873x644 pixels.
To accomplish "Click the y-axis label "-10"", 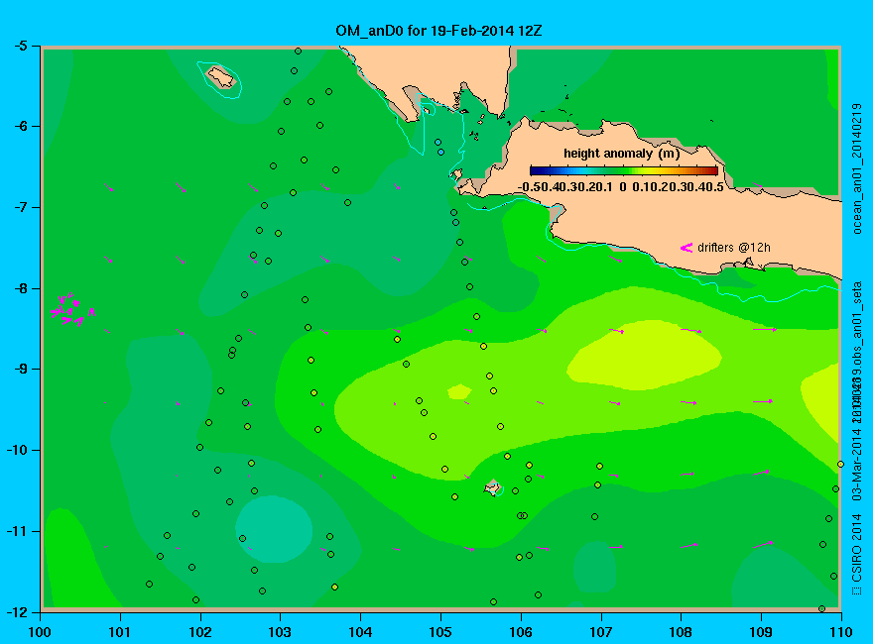I will point(16,450).
